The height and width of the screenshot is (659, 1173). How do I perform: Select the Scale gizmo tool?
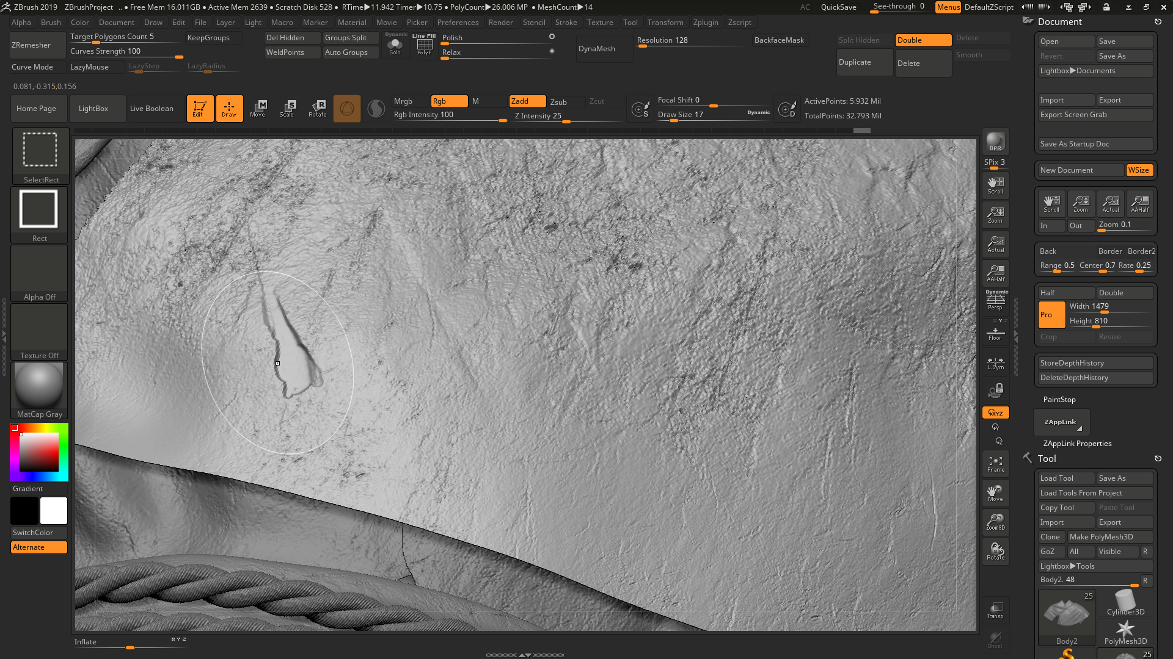pyautogui.click(x=288, y=109)
